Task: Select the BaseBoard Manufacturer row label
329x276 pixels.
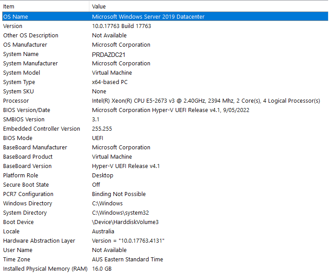Action: 35,148
